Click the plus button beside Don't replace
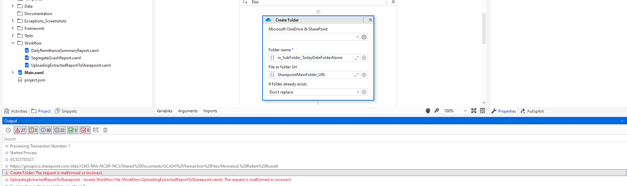Image resolution: width=627 pixels, height=186 pixels. tap(364, 92)
